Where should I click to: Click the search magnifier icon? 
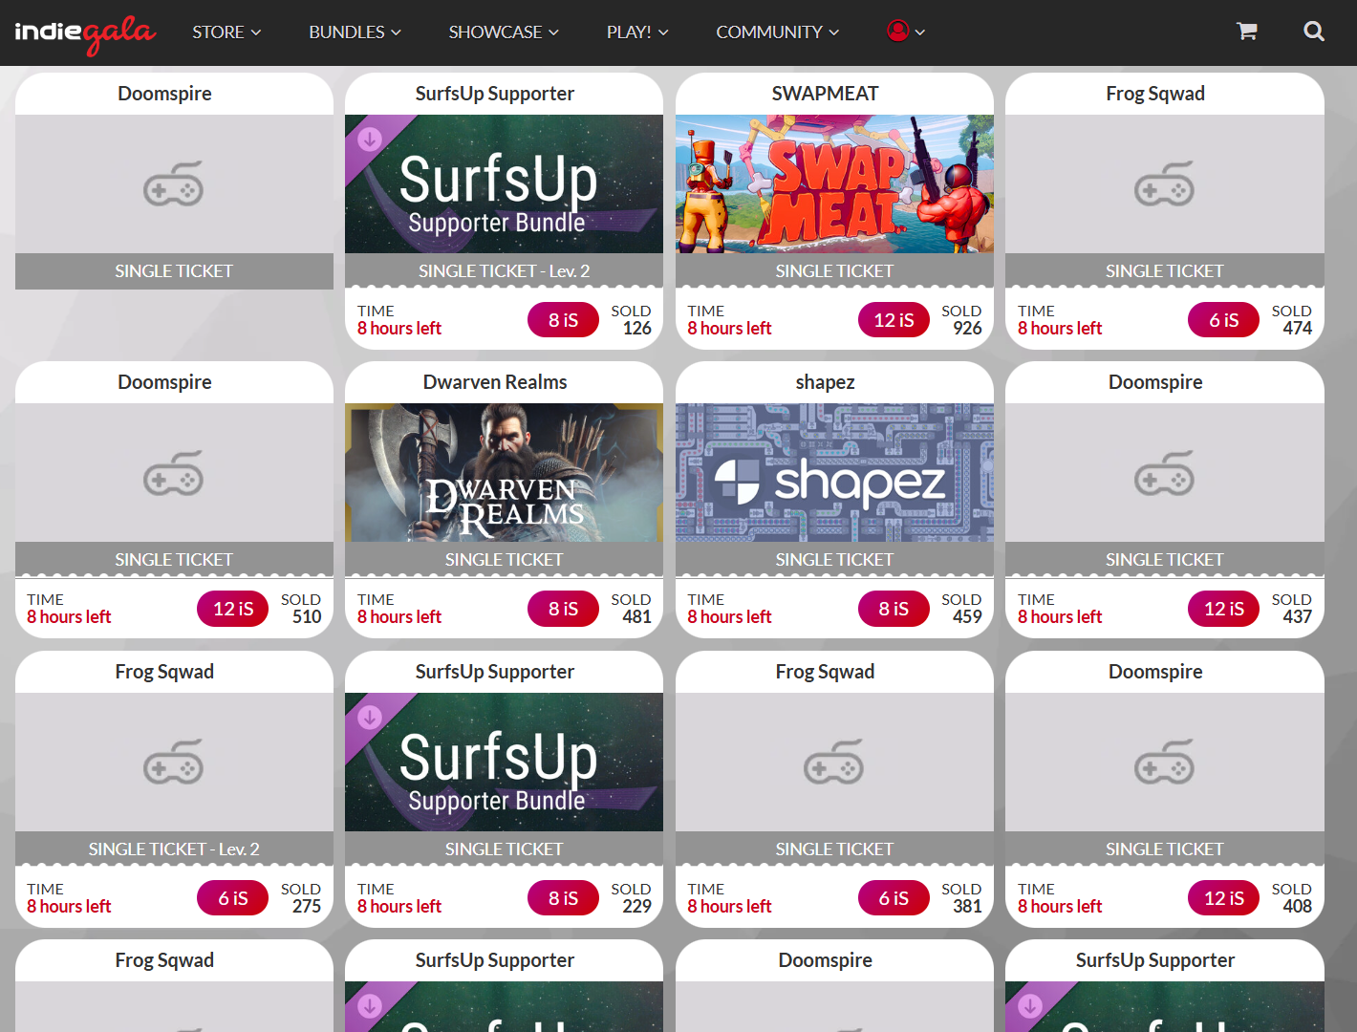coord(1314,32)
